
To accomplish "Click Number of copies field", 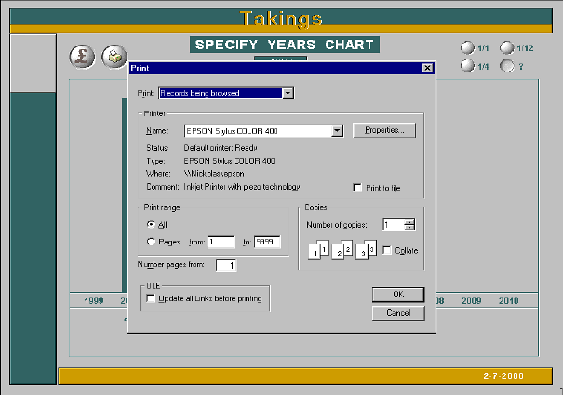I will pos(394,225).
